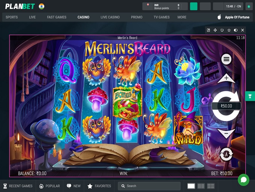Reload the Merlin's Beard game
The height and width of the screenshot is (192, 255).
click(222, 30)
